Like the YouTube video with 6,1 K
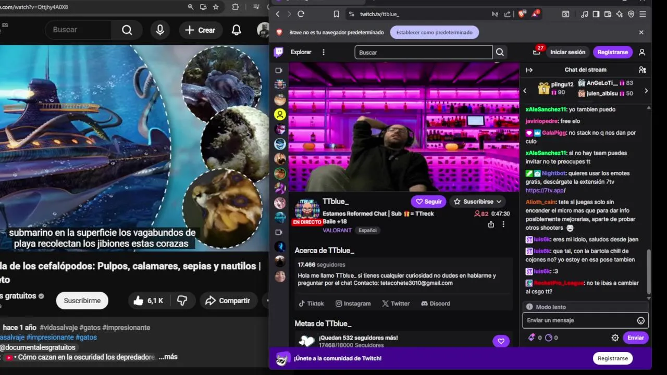 pos(149,301)
